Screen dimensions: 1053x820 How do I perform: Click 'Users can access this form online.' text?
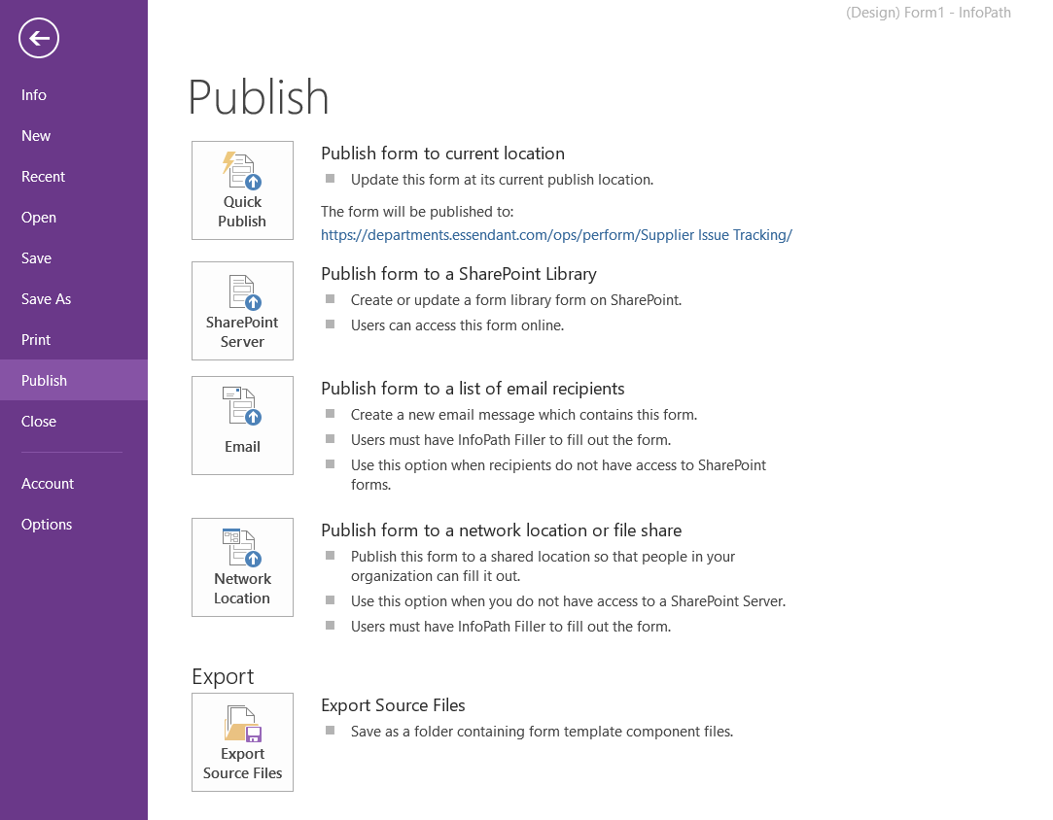[457, 325]
